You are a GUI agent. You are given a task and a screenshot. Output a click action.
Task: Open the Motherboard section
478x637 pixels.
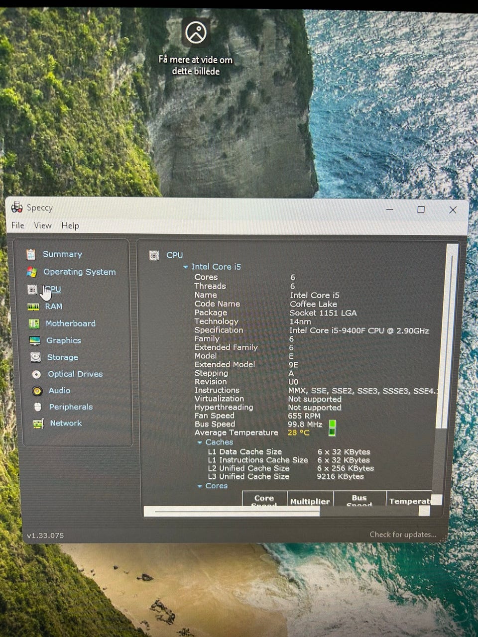tap(71, 323)
